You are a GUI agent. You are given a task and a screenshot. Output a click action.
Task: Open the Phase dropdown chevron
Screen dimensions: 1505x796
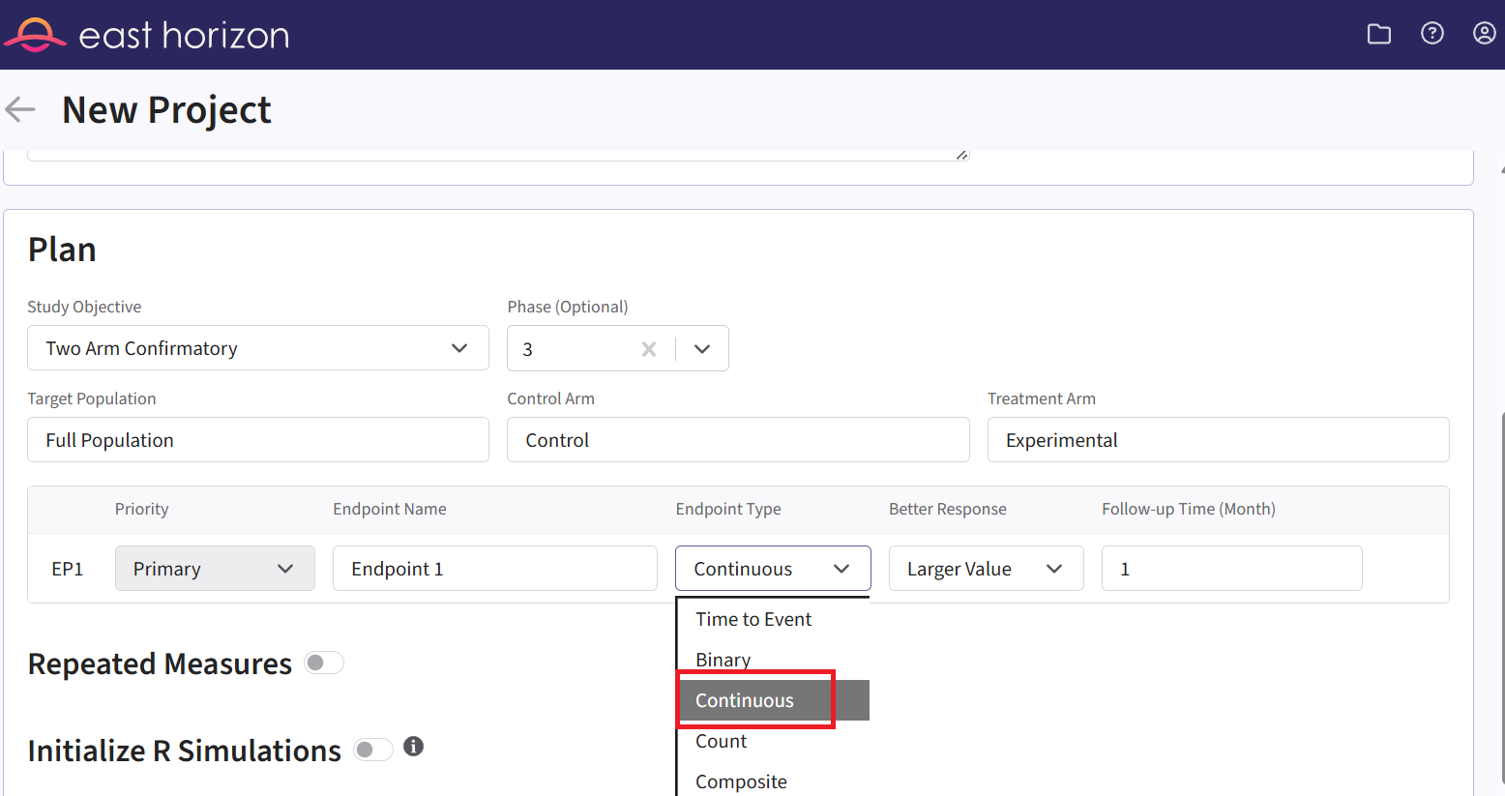point(702,349)
